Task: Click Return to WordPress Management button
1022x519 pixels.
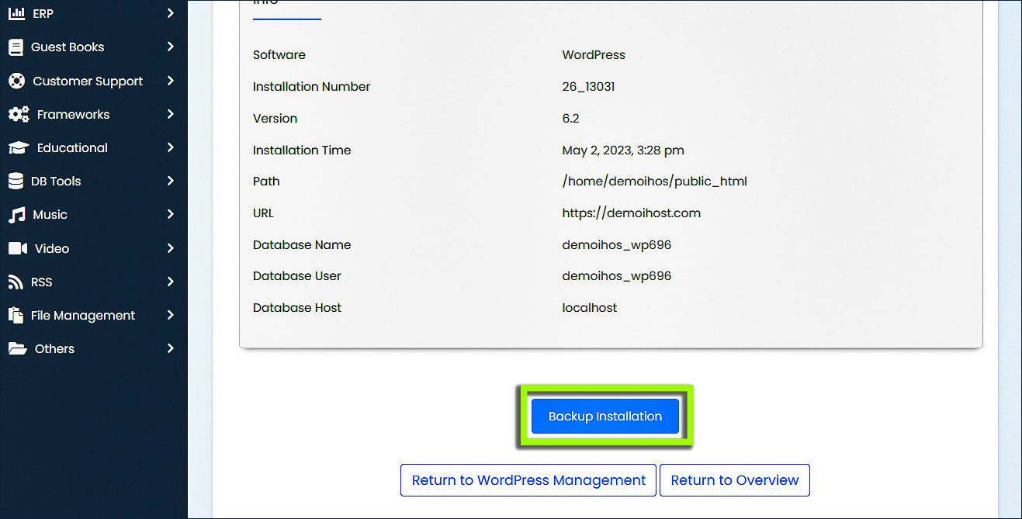Action: pyautogui.click(x=528, y=480)
